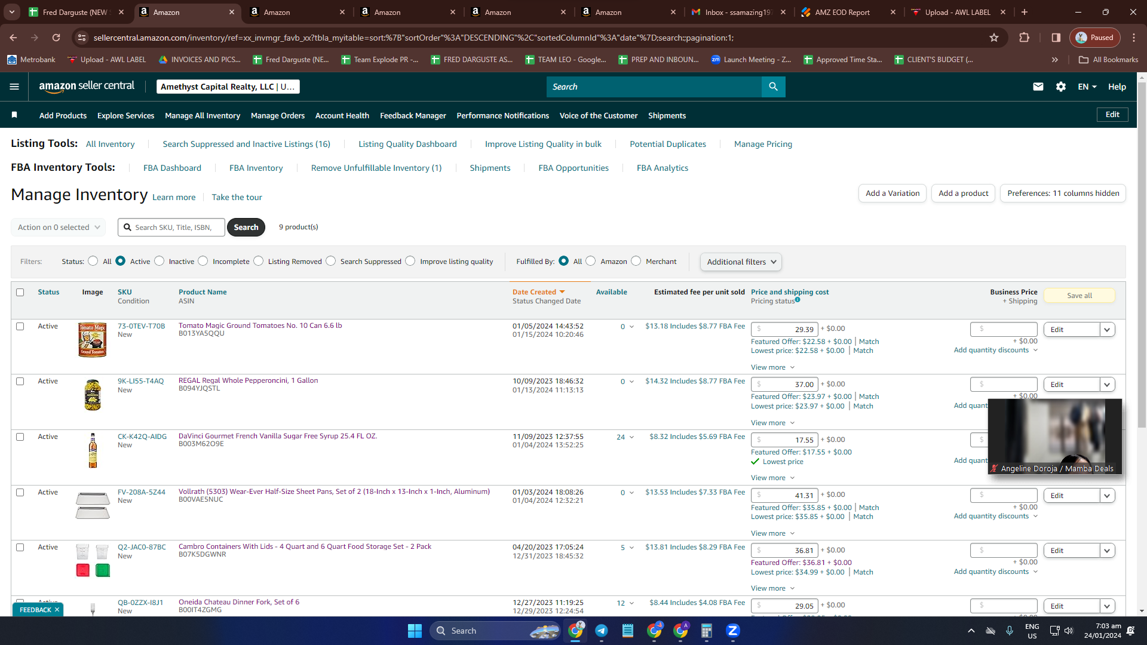
Task: Open Telegram from the taskbar
Action: (602, 631)
